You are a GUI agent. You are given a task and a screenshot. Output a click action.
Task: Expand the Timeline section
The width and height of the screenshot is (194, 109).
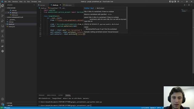pyautogui.click(x=10, y=106)
